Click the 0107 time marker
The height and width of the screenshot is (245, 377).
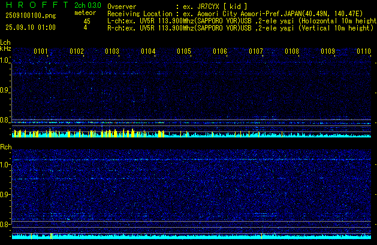tap(256, 51)
